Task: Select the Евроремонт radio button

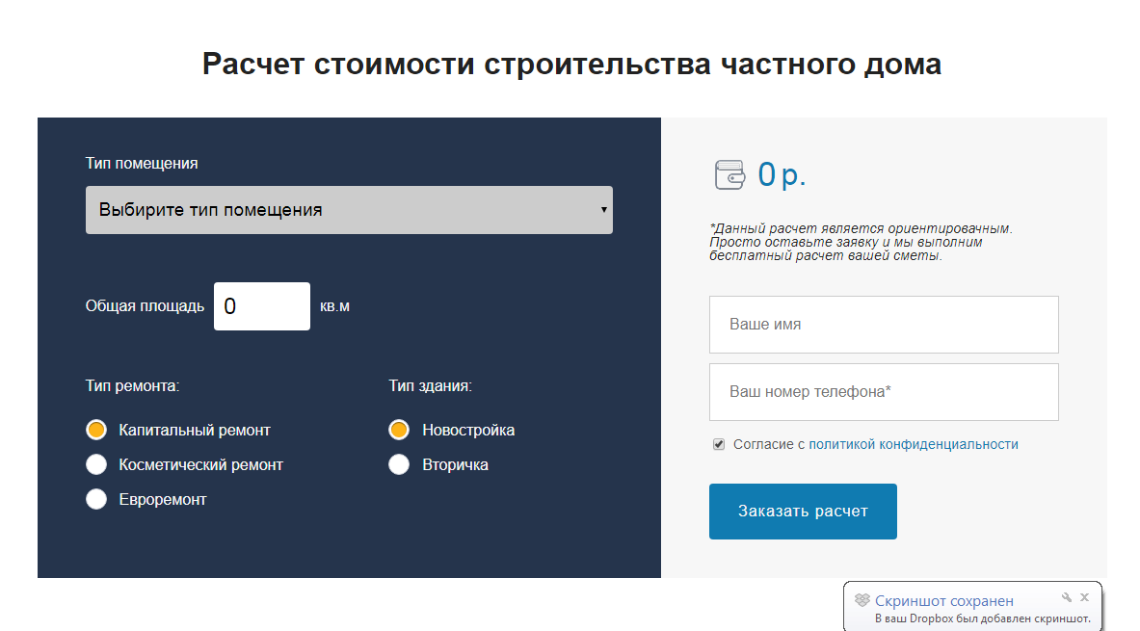Action: click(x=96, y=499)
